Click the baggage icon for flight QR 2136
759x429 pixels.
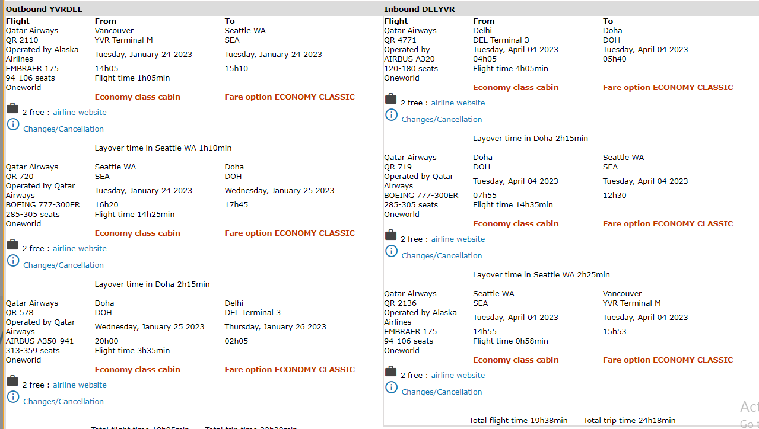pos(390,372)
